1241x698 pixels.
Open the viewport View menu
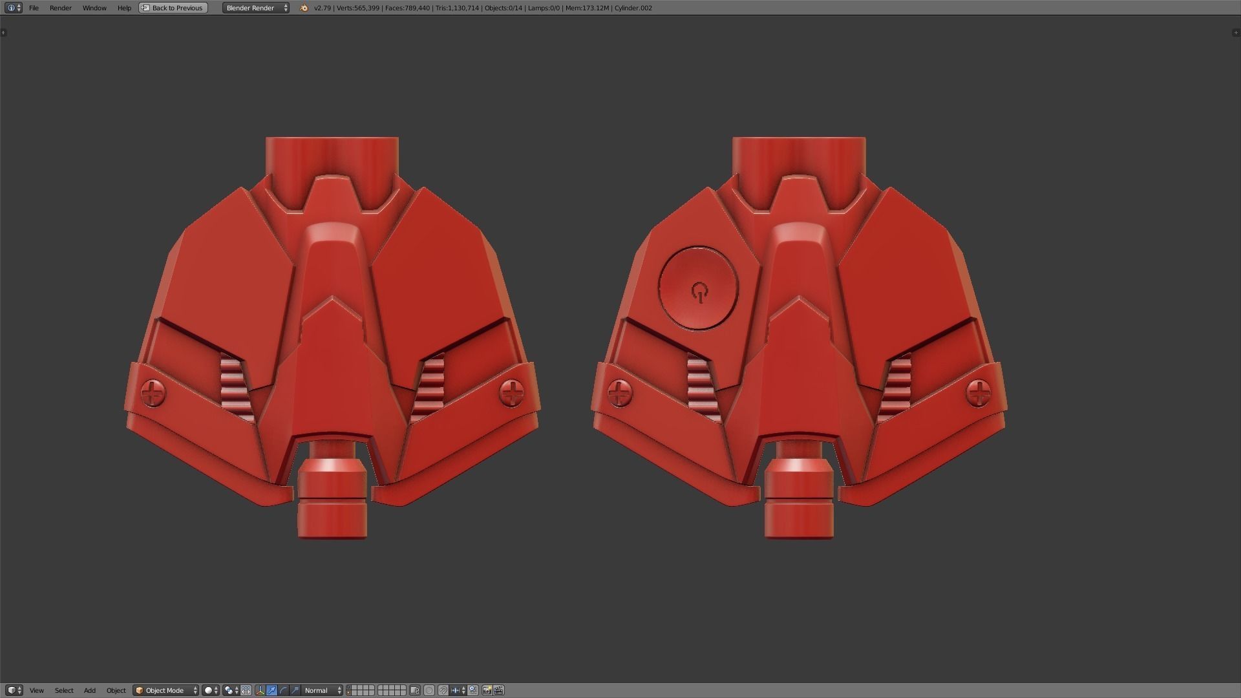click(37, 690)
